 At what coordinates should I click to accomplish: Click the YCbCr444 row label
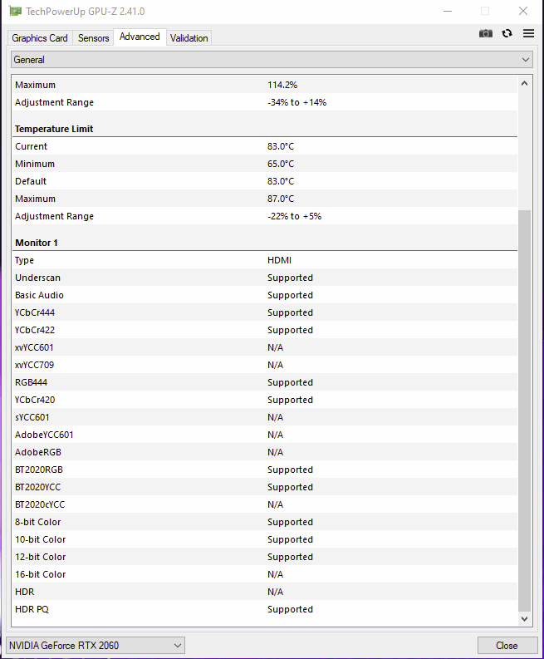pyautogui.click(x=35, y=312)
